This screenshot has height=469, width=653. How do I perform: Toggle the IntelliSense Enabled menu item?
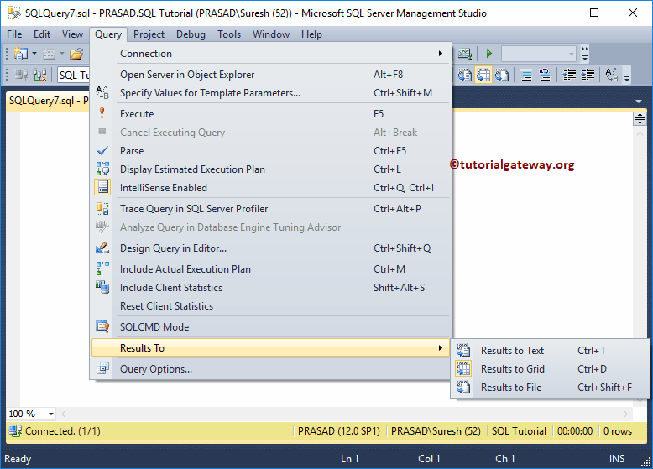(x=271, y=188)
